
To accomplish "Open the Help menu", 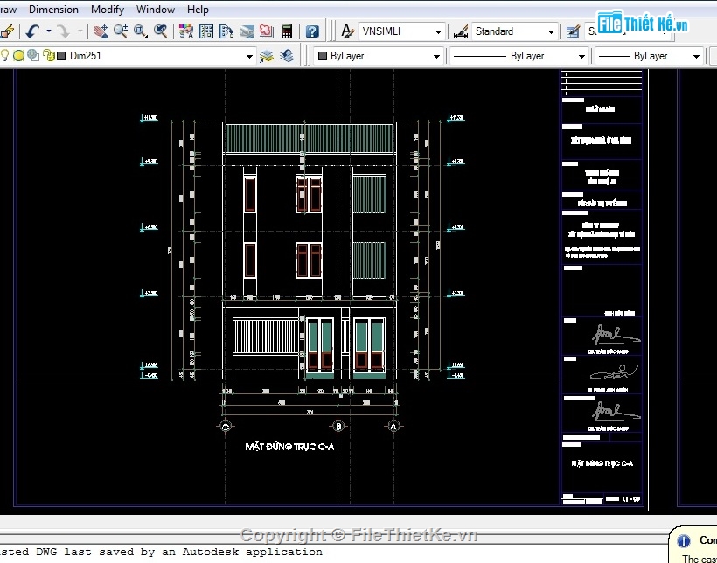I will pos(198,9).
